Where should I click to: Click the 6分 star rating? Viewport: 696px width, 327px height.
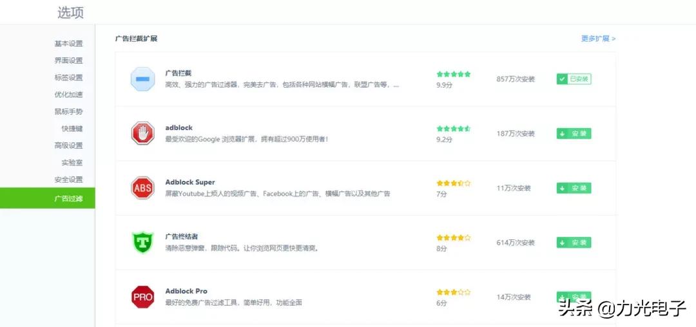453,292
